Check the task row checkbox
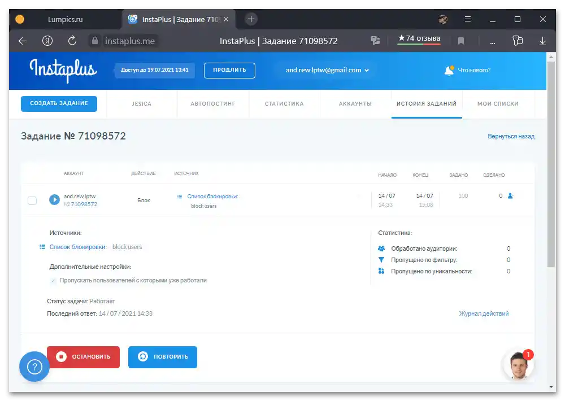Viewport: 565px width, 401px height. (x=32, y=200)
